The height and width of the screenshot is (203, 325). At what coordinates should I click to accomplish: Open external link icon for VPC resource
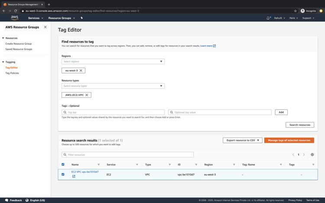(x=74, y=177)
